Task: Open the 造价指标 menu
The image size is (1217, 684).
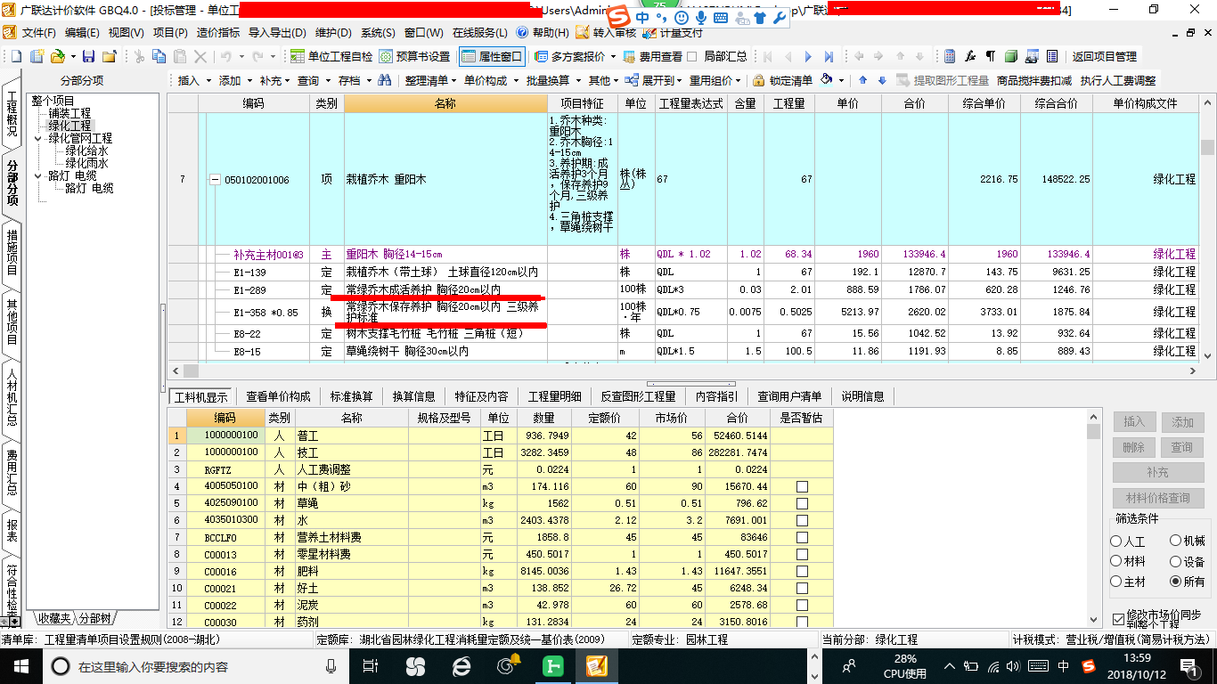Action: point(217,33)
